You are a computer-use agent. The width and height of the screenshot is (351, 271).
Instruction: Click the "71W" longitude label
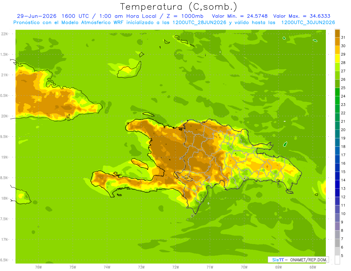(210, 267)
